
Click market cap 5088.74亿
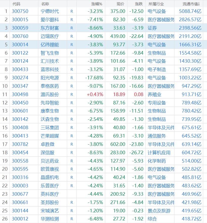pyautogui.click(x=190, y=11)
